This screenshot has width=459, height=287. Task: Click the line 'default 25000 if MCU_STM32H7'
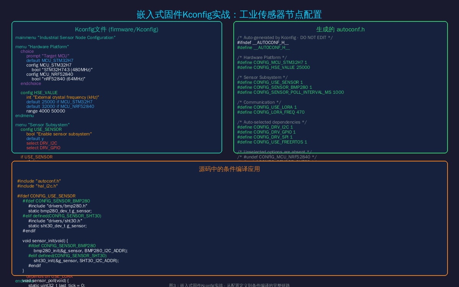pyautogui.click(x=59, y=102)
